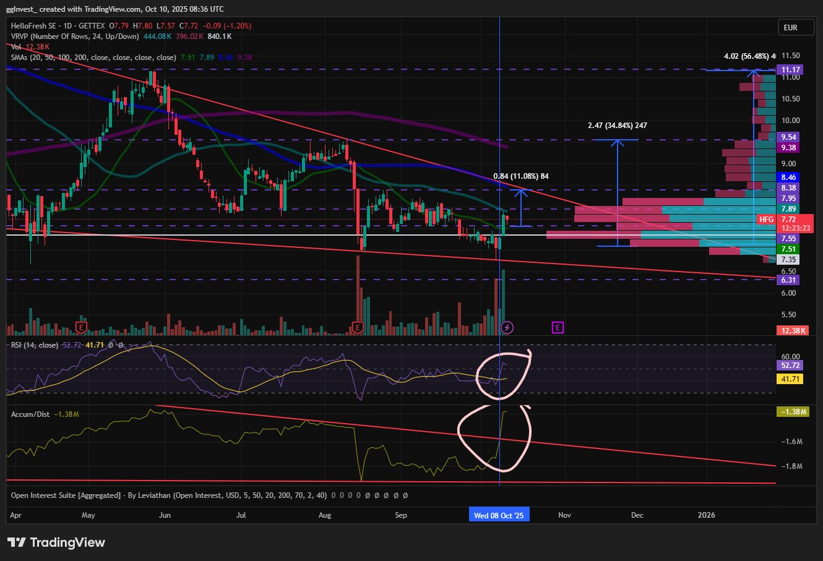Click the 7.55 price axis label
Viewport: 823px width, 561px height.
[788, 239]
